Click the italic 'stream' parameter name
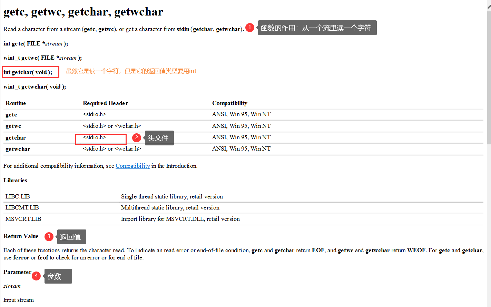Viewport: 491px width, 307px height. pos(12,286)
